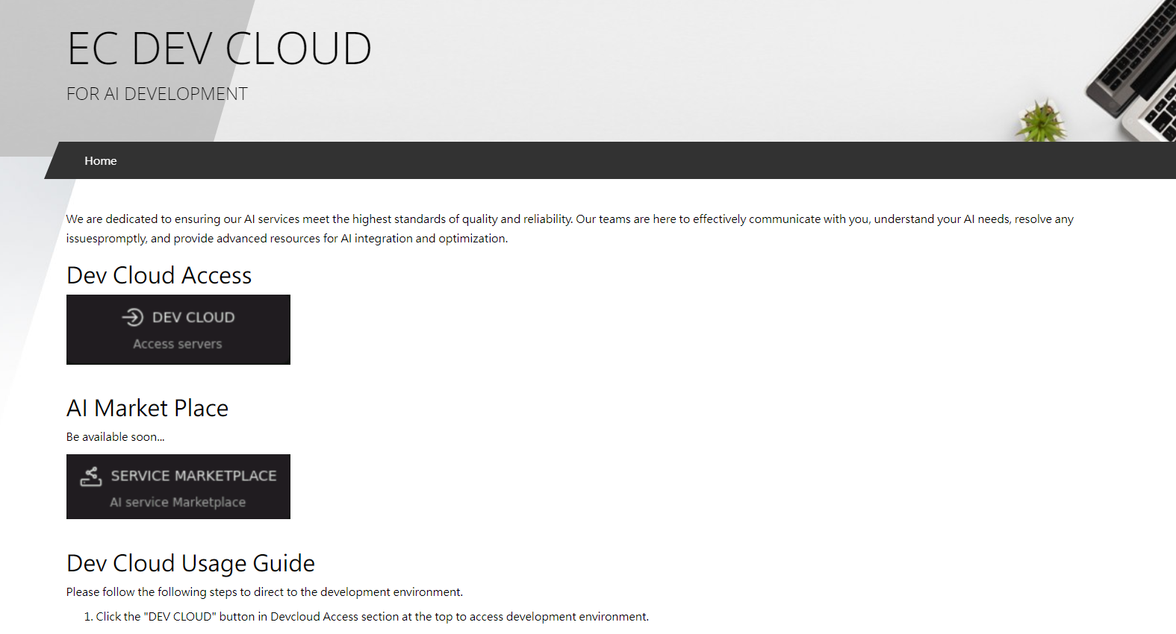Select the Dev Cloud Usage Guide heading
The height and width of the screenshot is (634, 1176).
[190, 563]
